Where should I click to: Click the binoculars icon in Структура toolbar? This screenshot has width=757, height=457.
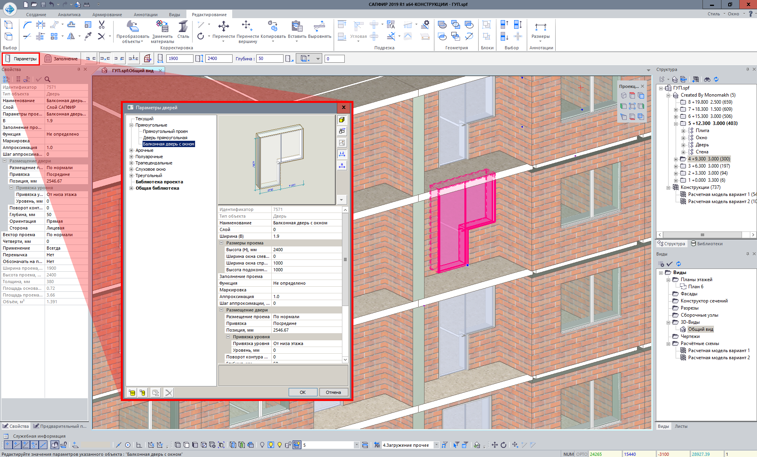[x=707, y=79]
